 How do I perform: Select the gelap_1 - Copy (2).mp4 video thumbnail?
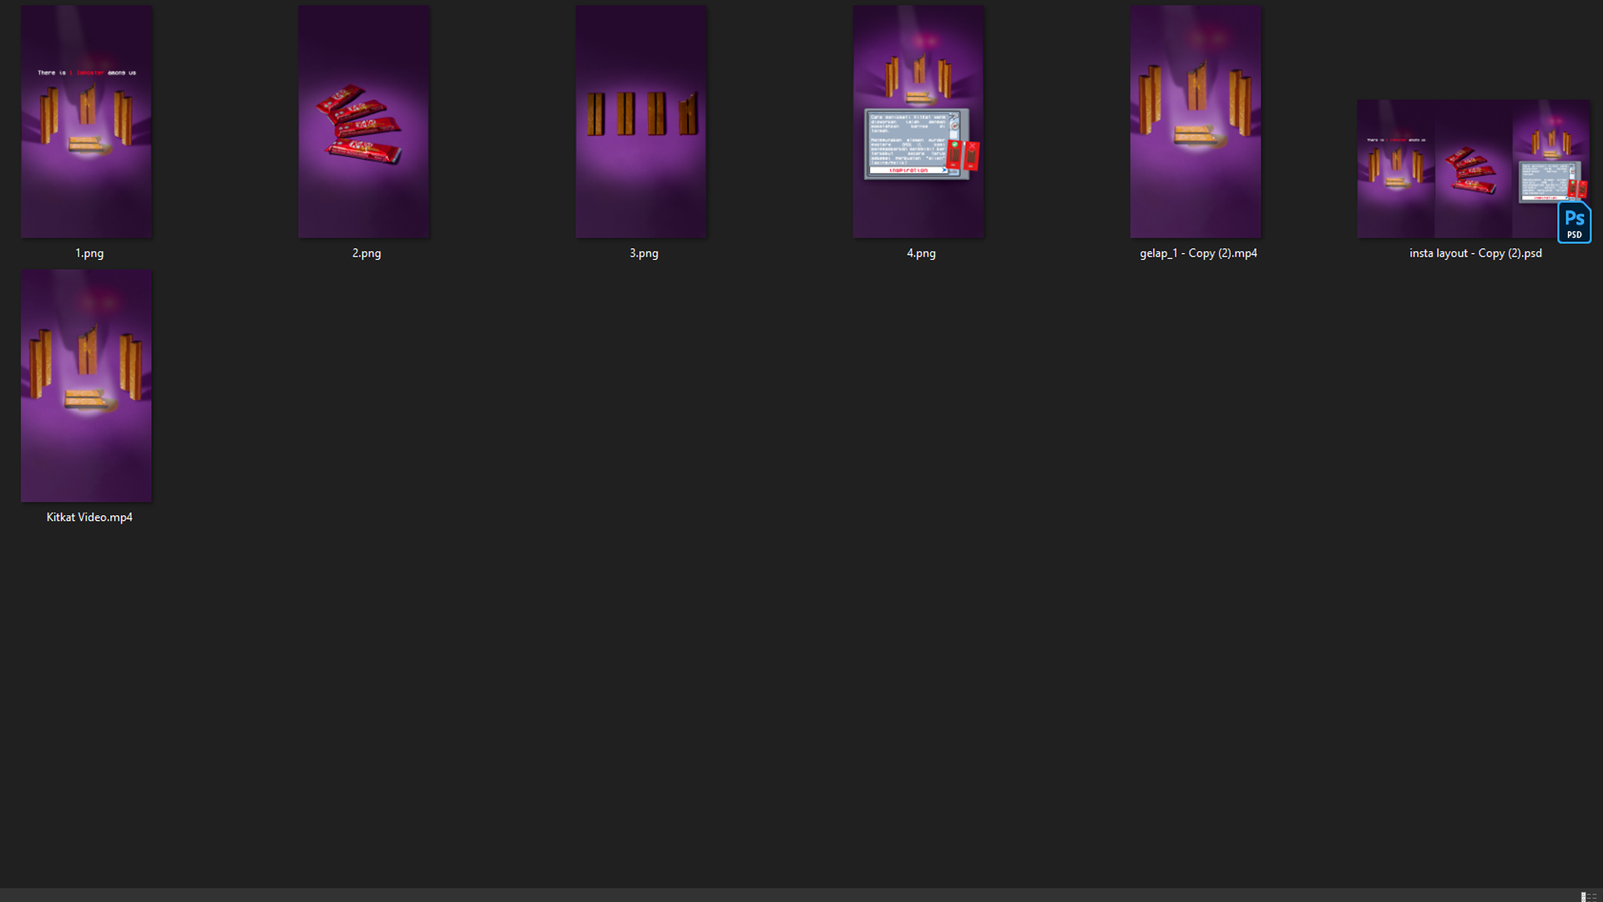pos(1196,122)
